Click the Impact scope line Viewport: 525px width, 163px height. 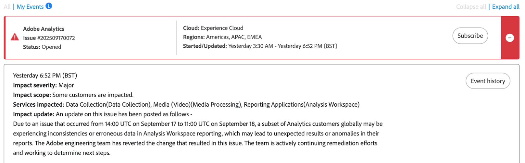(x=73, y=95)
